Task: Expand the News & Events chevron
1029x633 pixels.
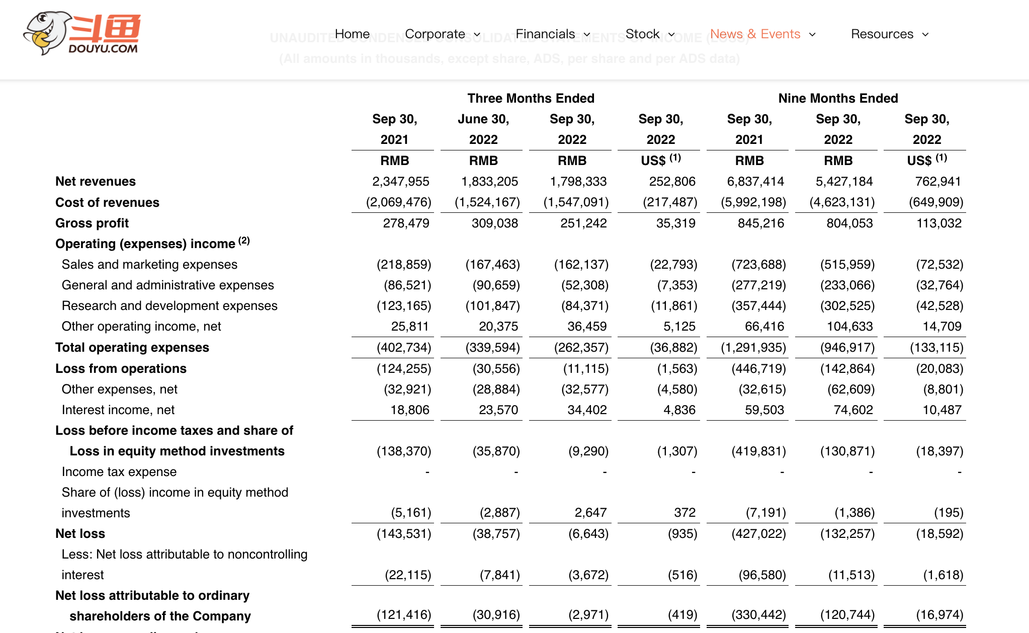Action: click(x=812, y=35)
